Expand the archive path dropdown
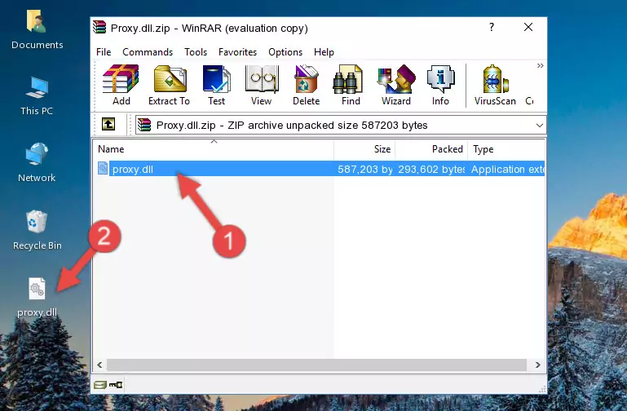Screen dimensions: 627x411 pos(540,125)
